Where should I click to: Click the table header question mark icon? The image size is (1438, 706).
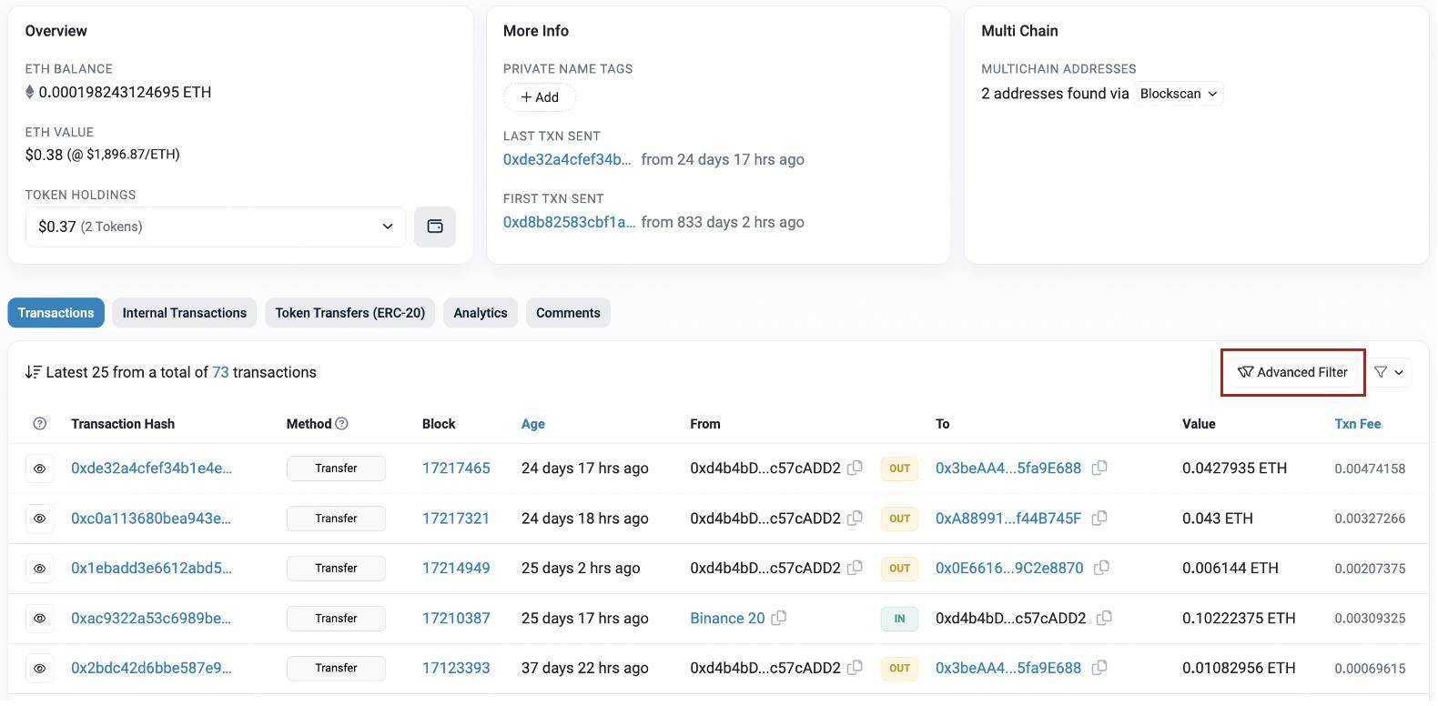point(39,424)
